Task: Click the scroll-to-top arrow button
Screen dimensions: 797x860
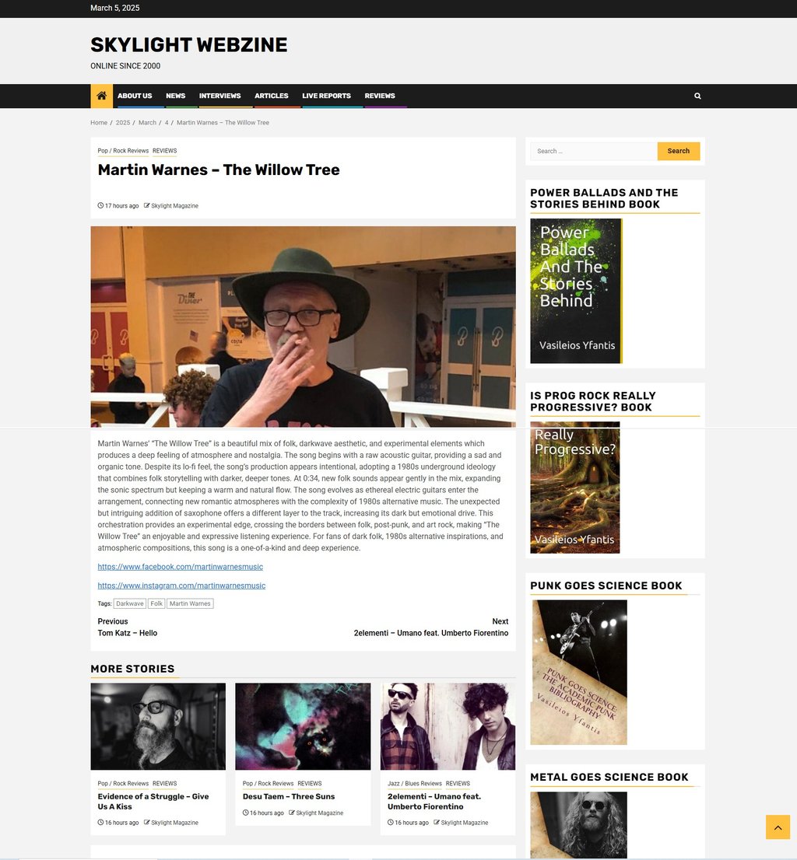Action: 778,827
